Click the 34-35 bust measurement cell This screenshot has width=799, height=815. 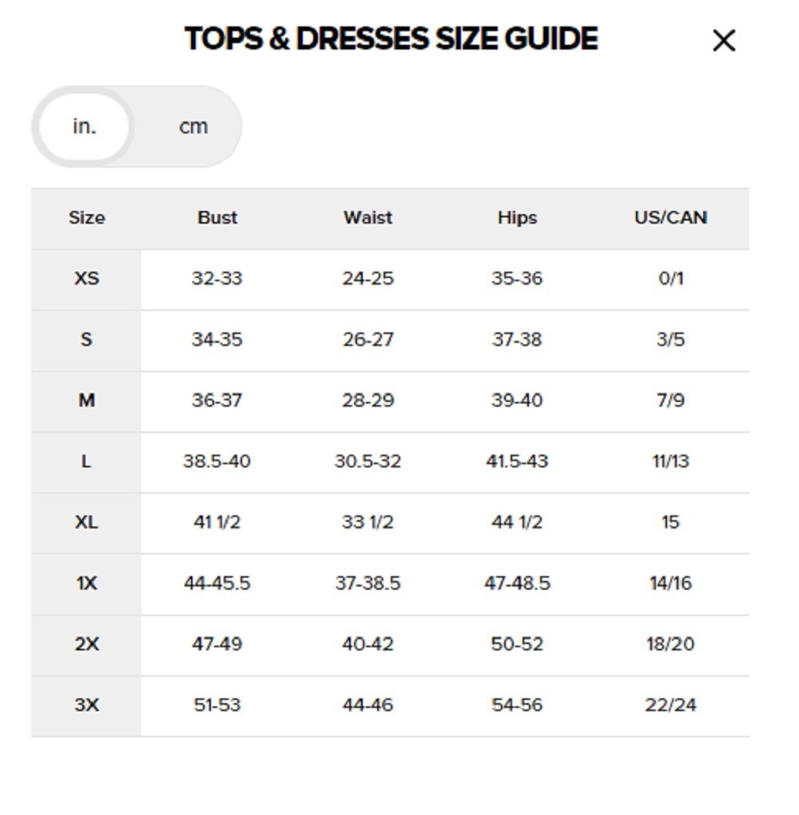(217, 340)
